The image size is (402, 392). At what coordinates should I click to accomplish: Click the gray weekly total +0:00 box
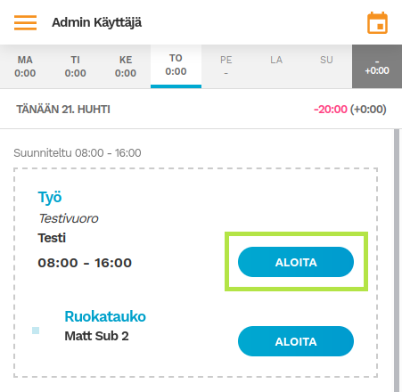click(x=377, y=67)
